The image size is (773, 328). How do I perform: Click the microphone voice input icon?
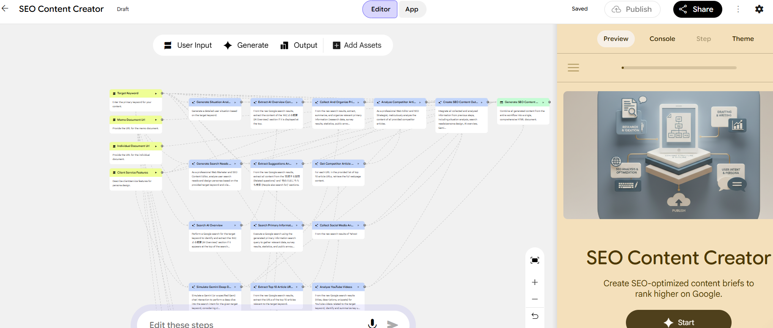372,323
